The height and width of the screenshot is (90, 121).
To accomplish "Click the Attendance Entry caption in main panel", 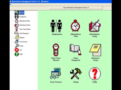I will 95,35.
